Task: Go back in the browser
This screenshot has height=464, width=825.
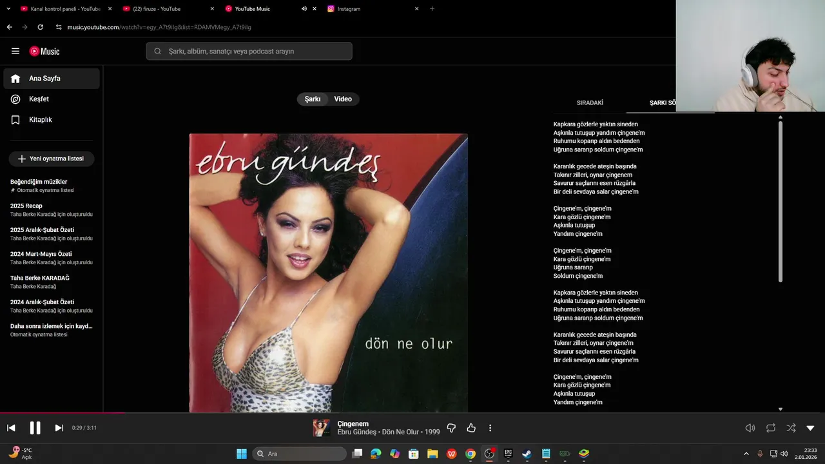Action: point(9,27)
